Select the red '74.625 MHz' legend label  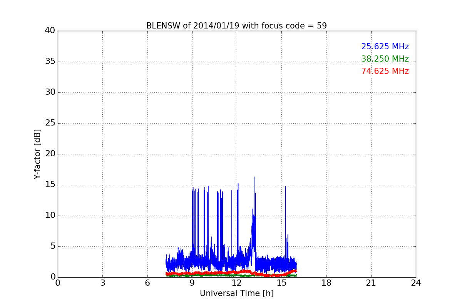[x=385, y=71]
